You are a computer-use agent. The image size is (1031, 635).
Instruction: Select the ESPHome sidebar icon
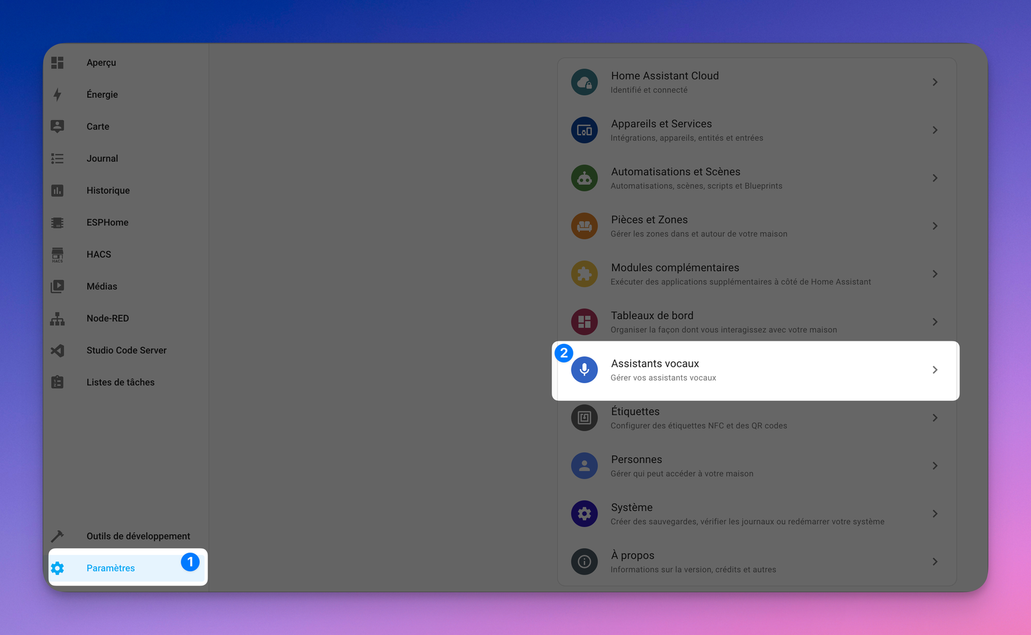click(57, 222)
